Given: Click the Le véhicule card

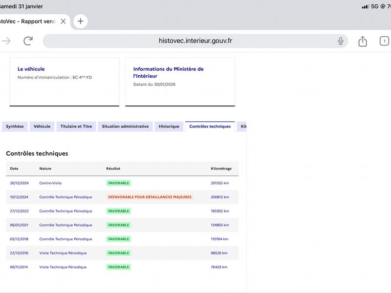Looking at the screenshot, I should [x=65, y=82].
